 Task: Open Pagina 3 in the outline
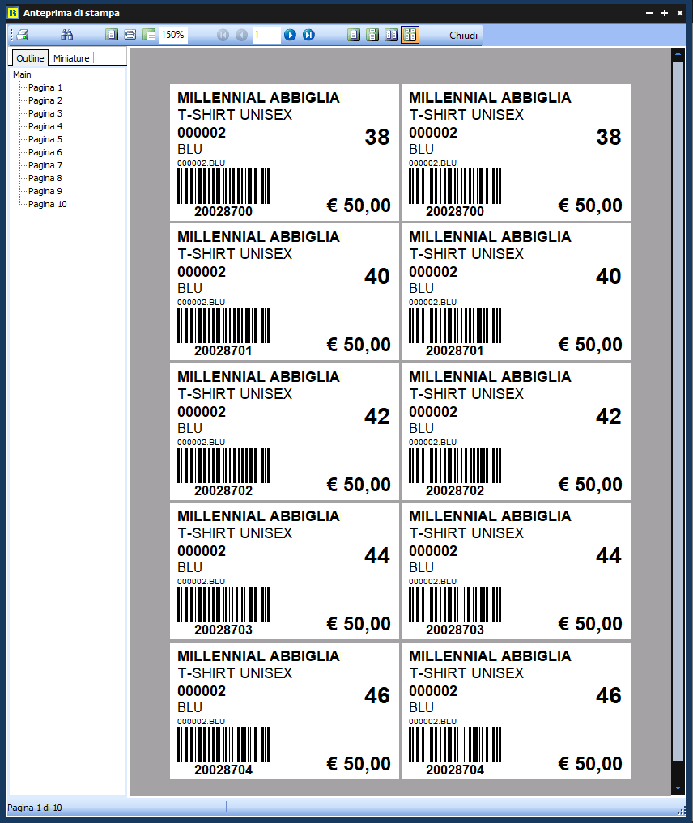pyautogui.click(x=45, y=113)
